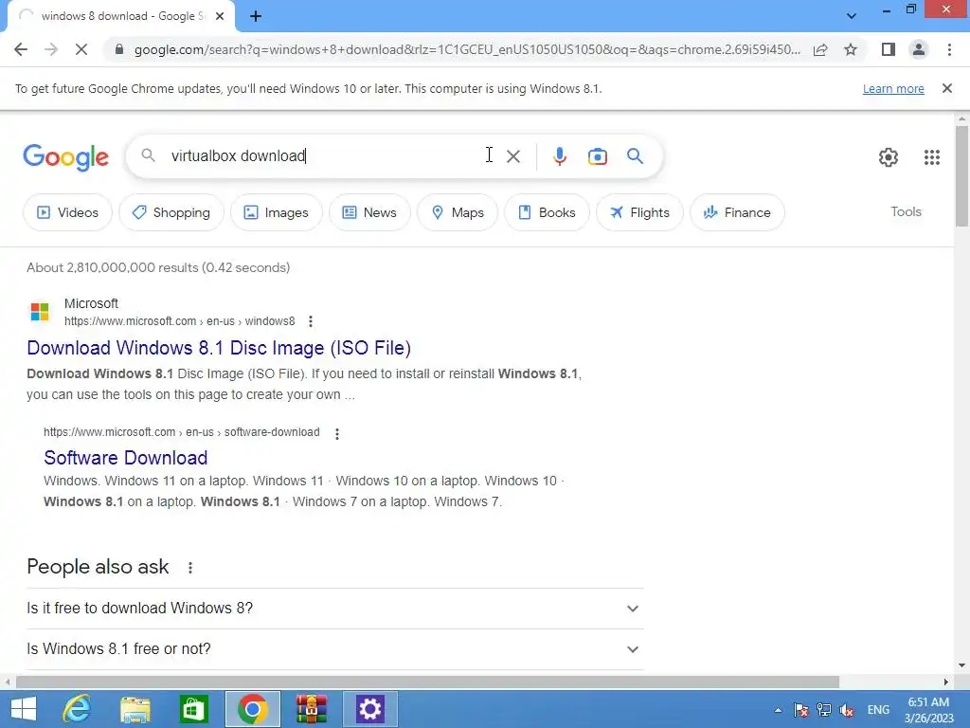Screen dimensions: 970x728
Task: Search by image with the camera icon
Action: tap(597, 156)
